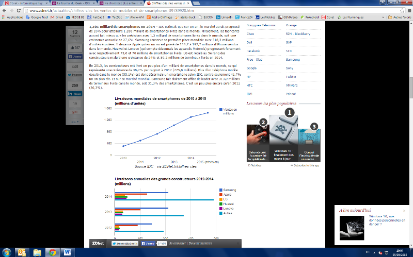
Task: Switch to the Ne choisissez plus entre tab
Action: (x=121, y=3)
